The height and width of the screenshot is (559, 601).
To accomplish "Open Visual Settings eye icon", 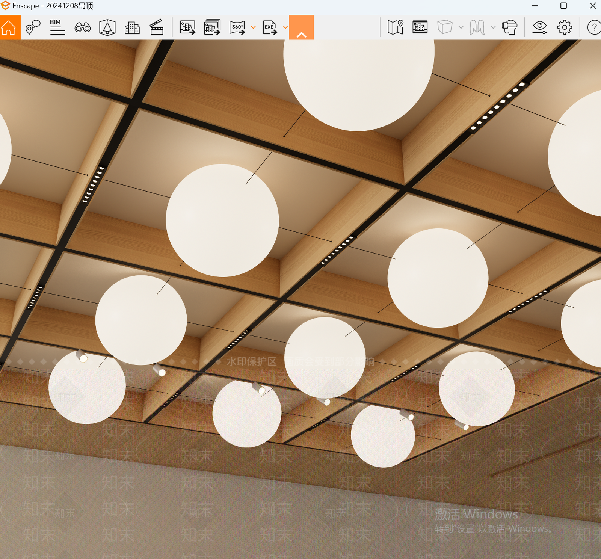I will click(540, 27).
